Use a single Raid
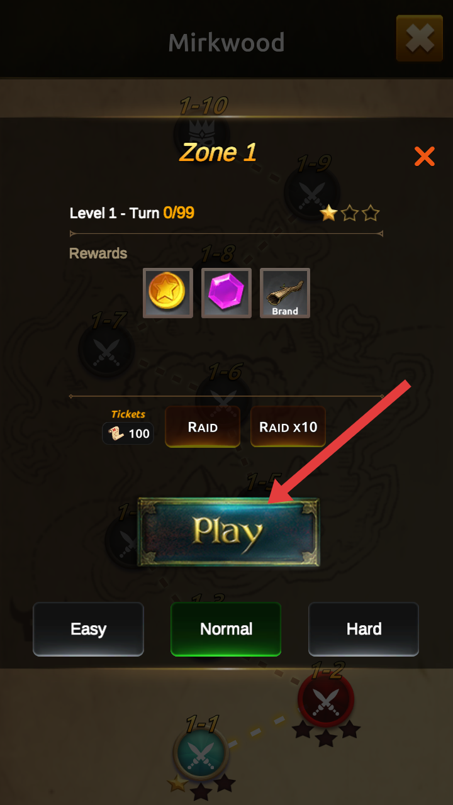Screen dimensions: 453x805 tap(203, 427)
